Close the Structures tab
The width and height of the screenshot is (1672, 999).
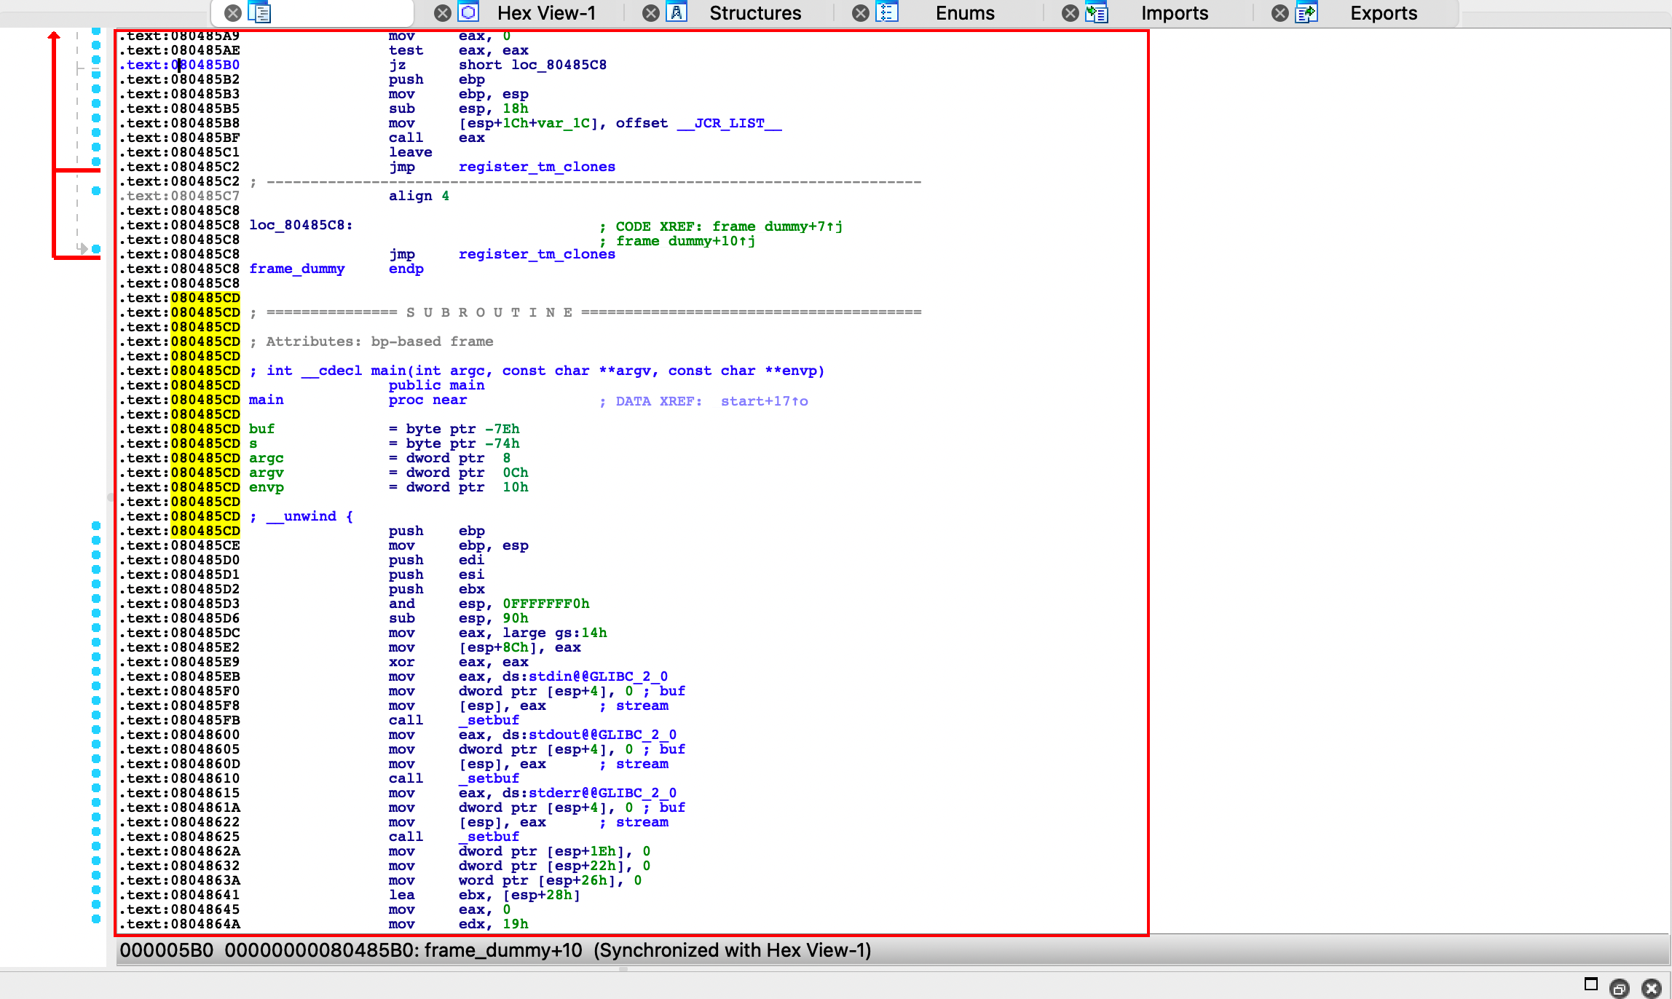point(651,13)
